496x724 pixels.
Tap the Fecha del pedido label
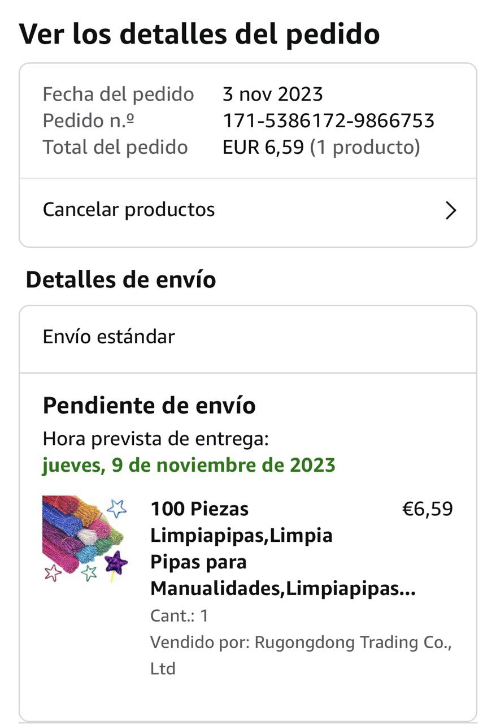pos(119,94)
